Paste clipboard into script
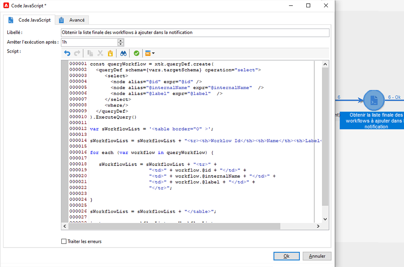This screenshot has width=404, height=267. tap(110, 53)
